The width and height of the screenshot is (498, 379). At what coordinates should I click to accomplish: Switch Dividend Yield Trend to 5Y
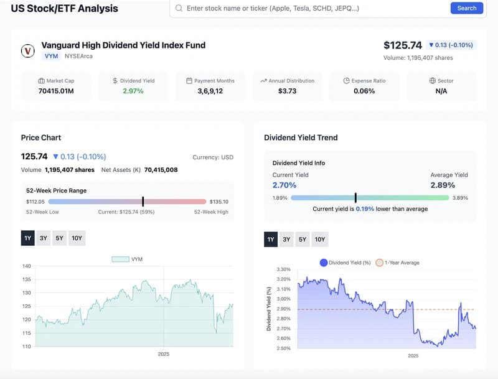coord(303,240)
